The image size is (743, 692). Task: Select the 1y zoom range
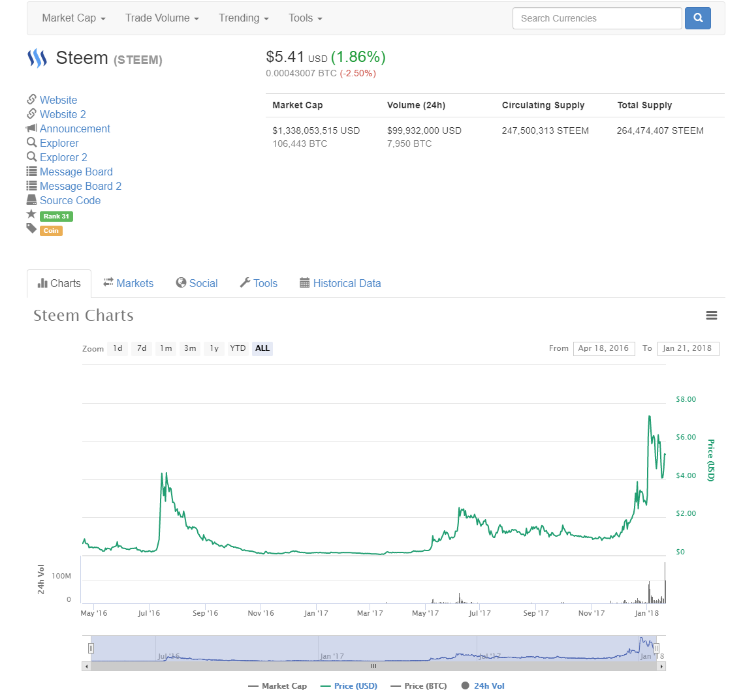coord(214,348)
